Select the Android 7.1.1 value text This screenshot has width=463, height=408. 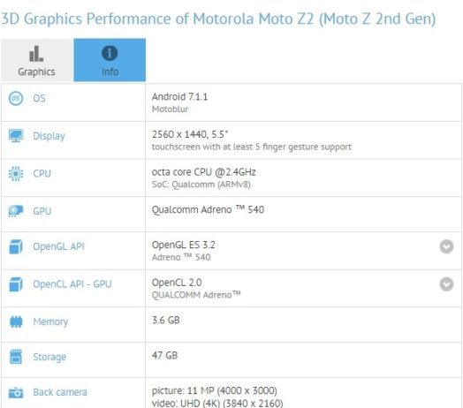point(179,97)
